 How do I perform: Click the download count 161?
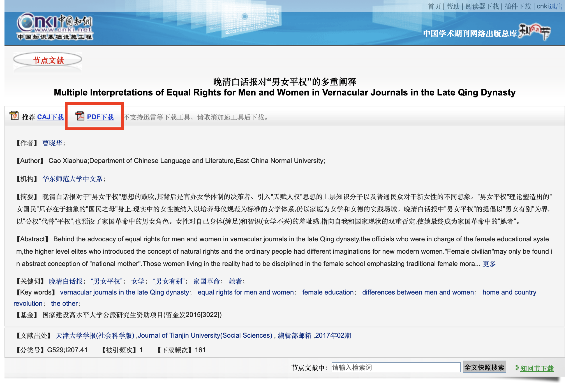point(200,350)
